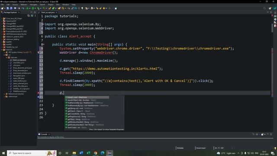Click Windows taskbar search box
The image size is (277, 156).
coord(32,153)
